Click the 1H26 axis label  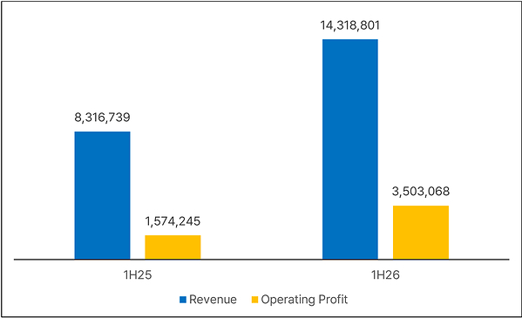[x=385, y=275]
